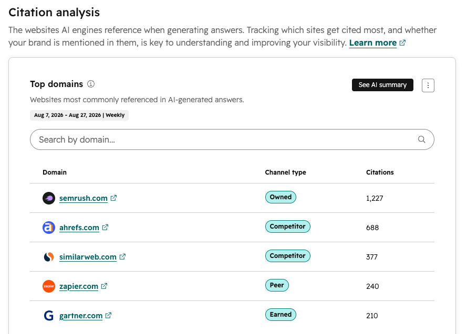
Task: Select the 377 citations value
Action: click(372, 257)
